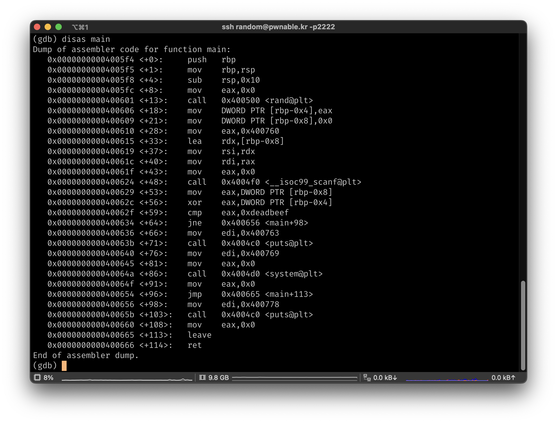The width and height of the screenshot is (557, 423).
Task: Click the system@plt call line
Action: (x=185, y=274)
